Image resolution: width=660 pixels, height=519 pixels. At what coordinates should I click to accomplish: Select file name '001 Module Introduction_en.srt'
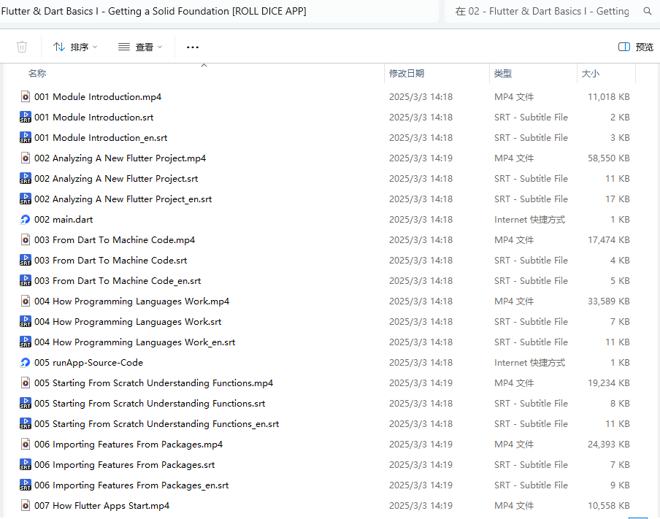point(101,138)
